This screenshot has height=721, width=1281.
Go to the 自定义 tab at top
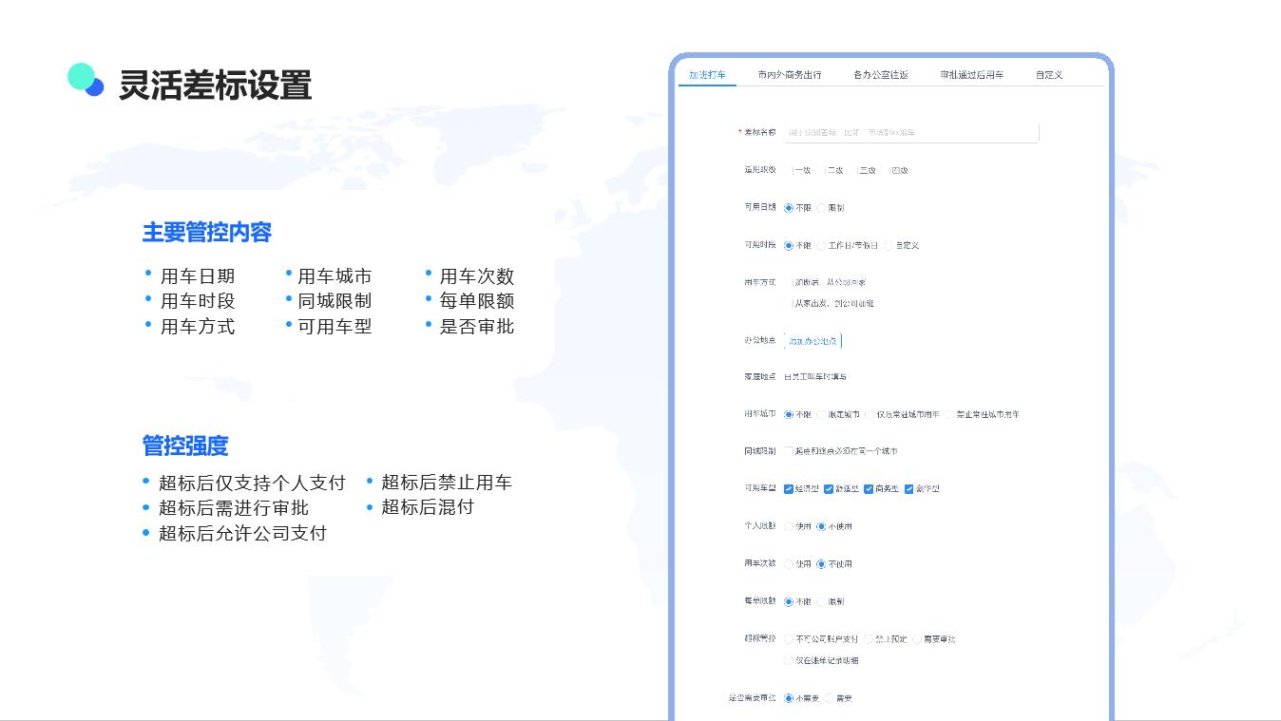point(1048,75)
